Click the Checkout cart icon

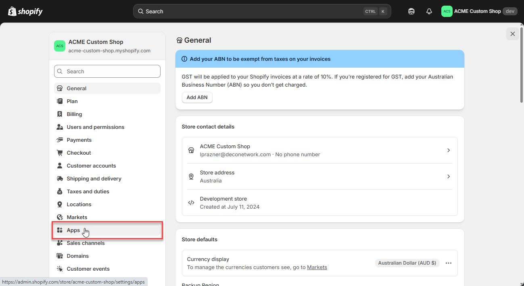(x=60, y=153)
